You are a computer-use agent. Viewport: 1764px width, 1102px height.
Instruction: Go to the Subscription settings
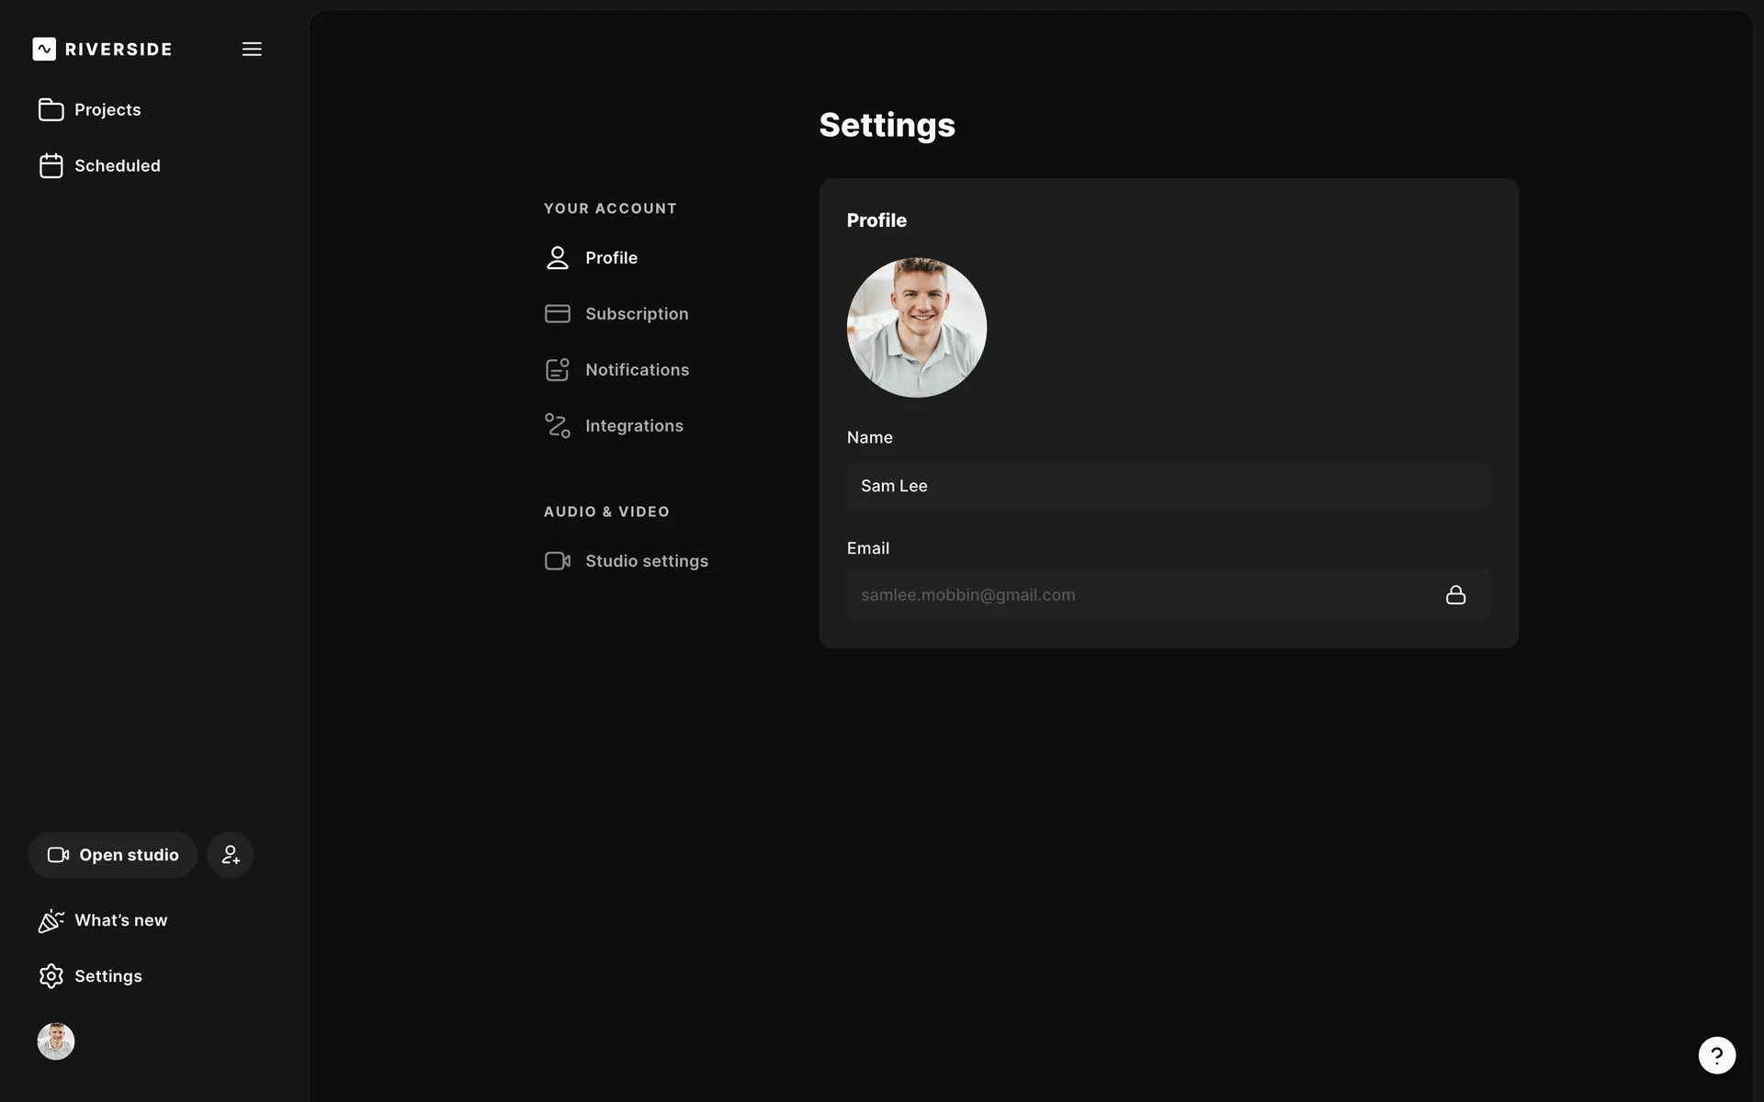pyautogui.click(x=636, y=314)
